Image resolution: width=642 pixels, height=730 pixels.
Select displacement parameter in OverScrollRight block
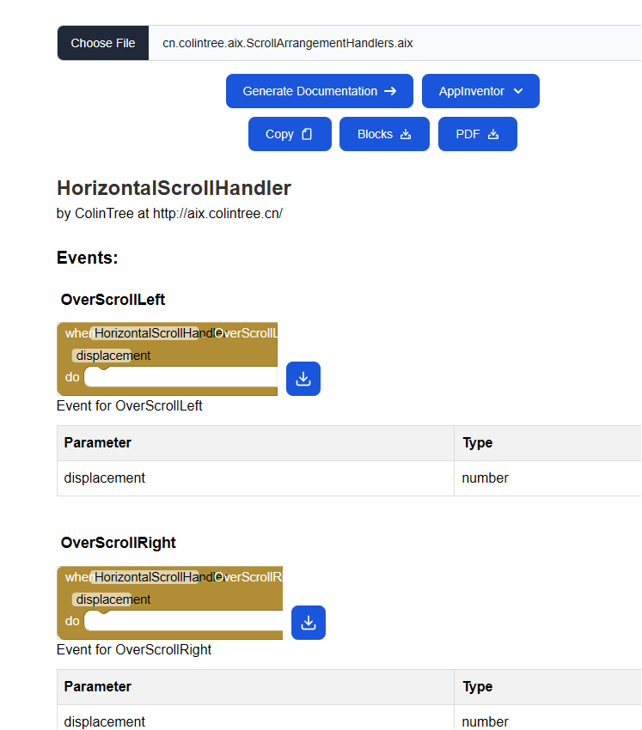102,599
